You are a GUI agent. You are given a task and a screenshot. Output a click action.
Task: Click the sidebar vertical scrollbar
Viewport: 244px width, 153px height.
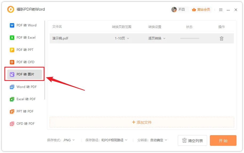coord(45,60)
